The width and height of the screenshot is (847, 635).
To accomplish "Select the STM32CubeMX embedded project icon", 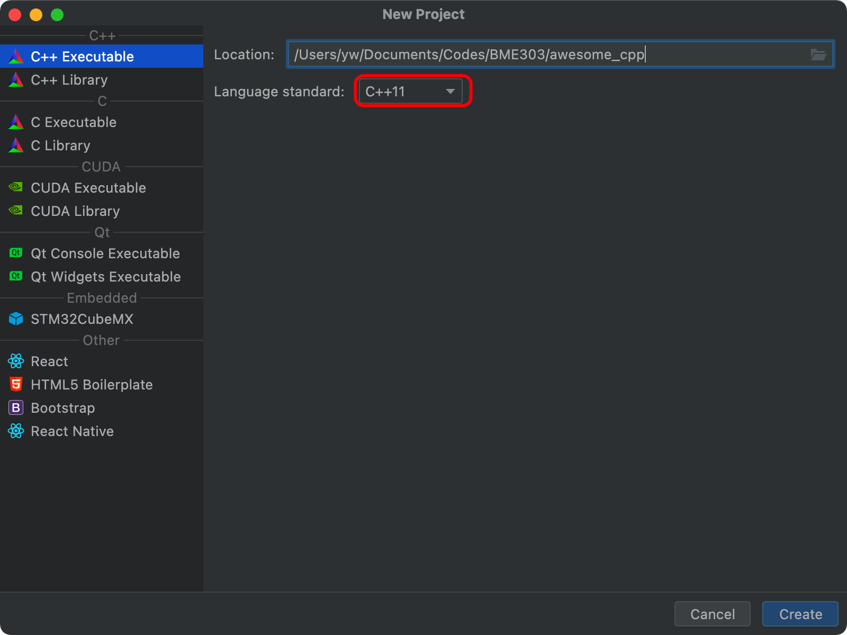I will point(15,319).
